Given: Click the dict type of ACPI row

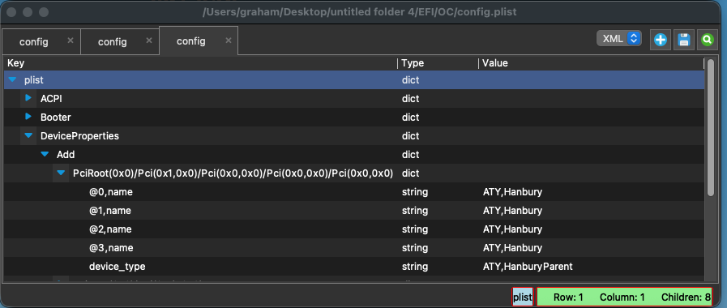Looking at the screenshot, I should tap(410, 99).
